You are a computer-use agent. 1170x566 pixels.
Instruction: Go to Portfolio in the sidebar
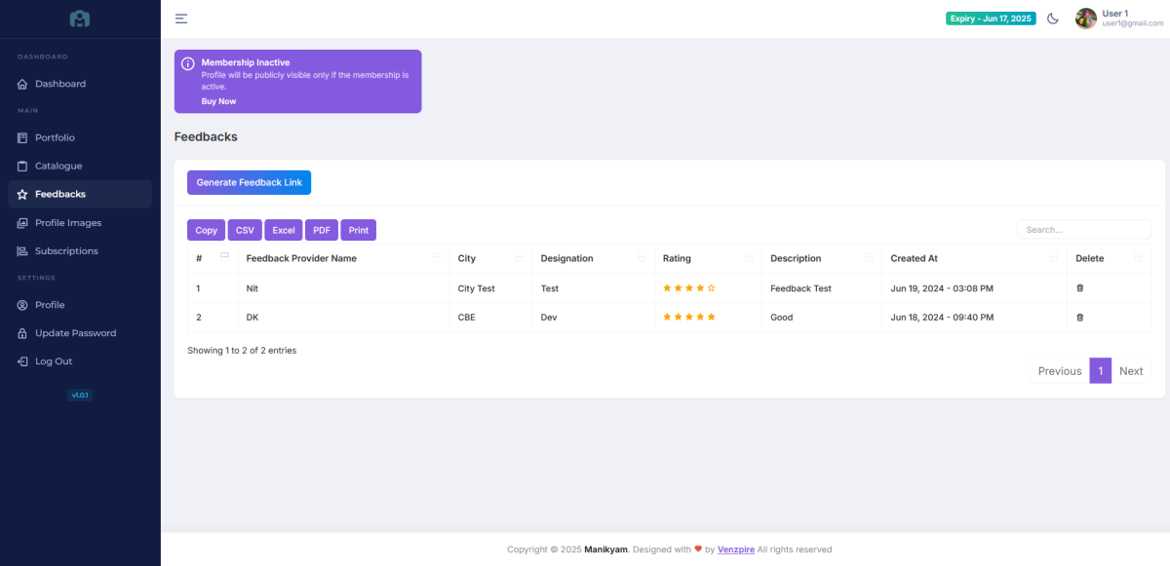tap(55, 137)
